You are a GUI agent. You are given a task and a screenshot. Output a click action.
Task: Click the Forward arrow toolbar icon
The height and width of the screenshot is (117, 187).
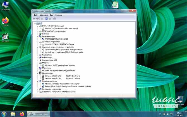click(x=38, y=18)
